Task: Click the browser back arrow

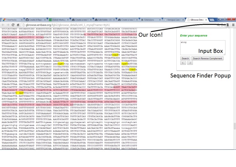Action: 3,25
